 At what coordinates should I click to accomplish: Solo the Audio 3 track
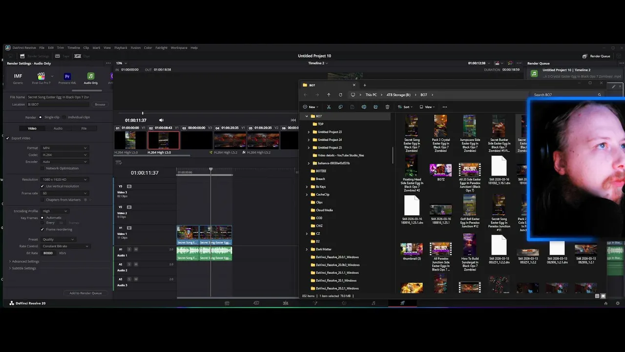click(129, 279)
